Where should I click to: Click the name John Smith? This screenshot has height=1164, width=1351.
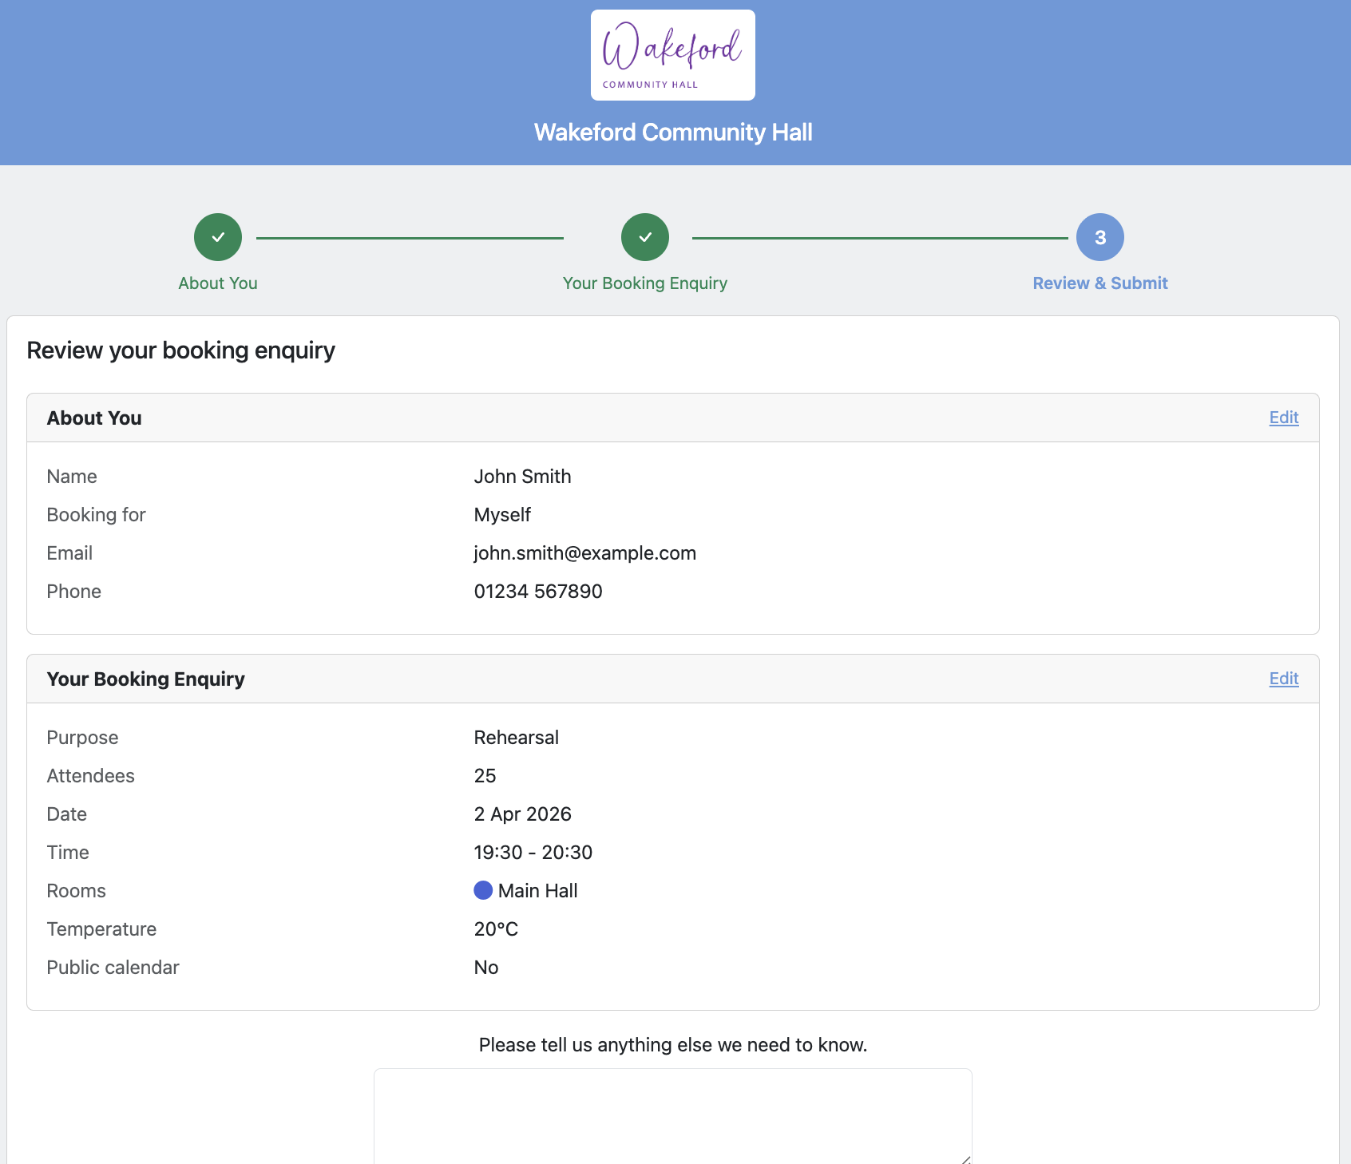click(x=522, y=477)
